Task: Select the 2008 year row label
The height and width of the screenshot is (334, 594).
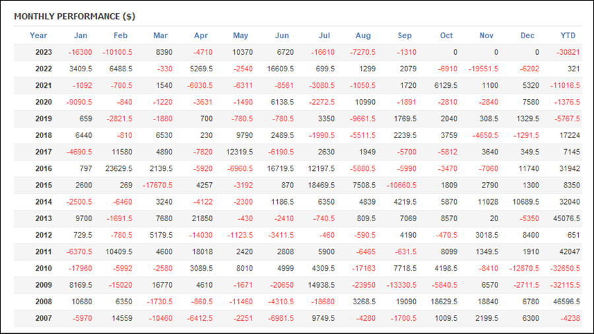Action: coord(44,302)
